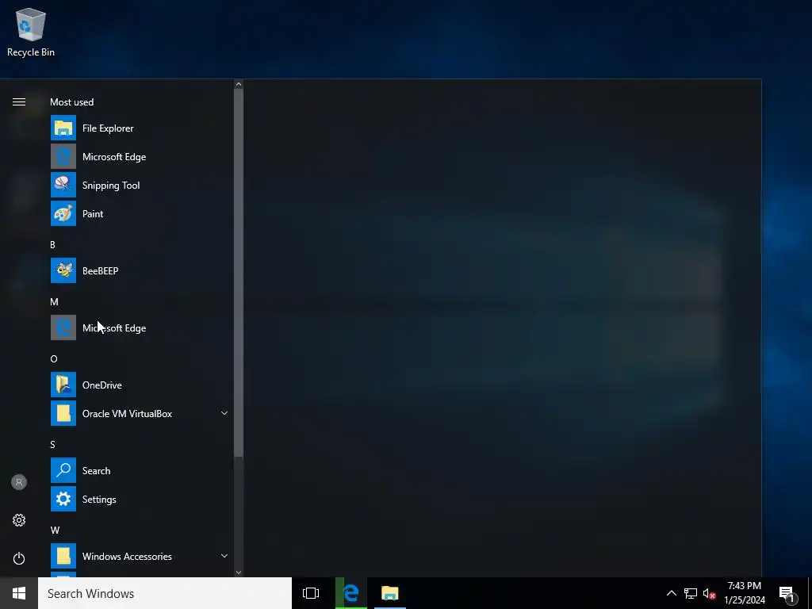The width and height of the screenshot is (812, 609).
Task: Open the user account icon
Action: (19, 482)
